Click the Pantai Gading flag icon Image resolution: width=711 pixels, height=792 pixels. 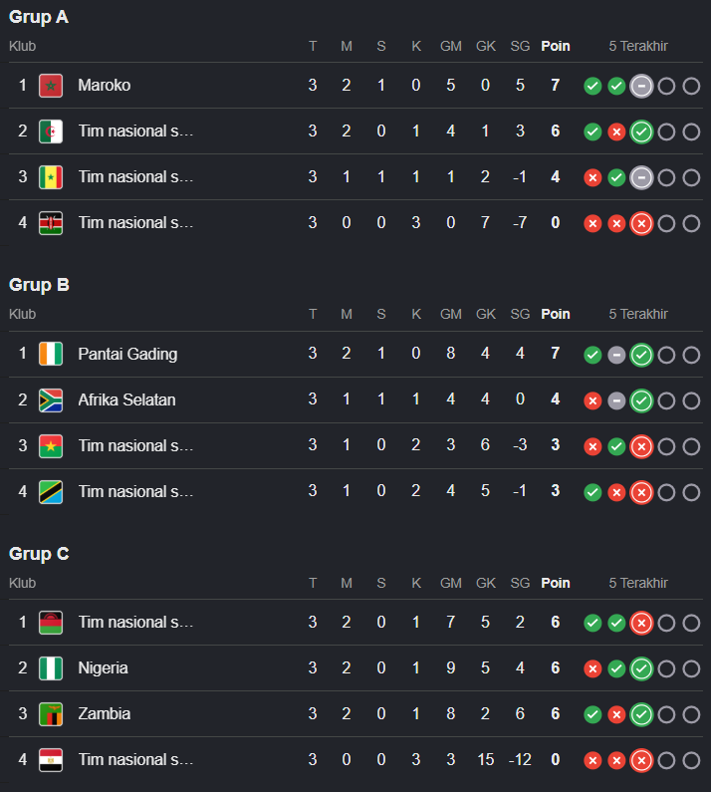[51, 354]
